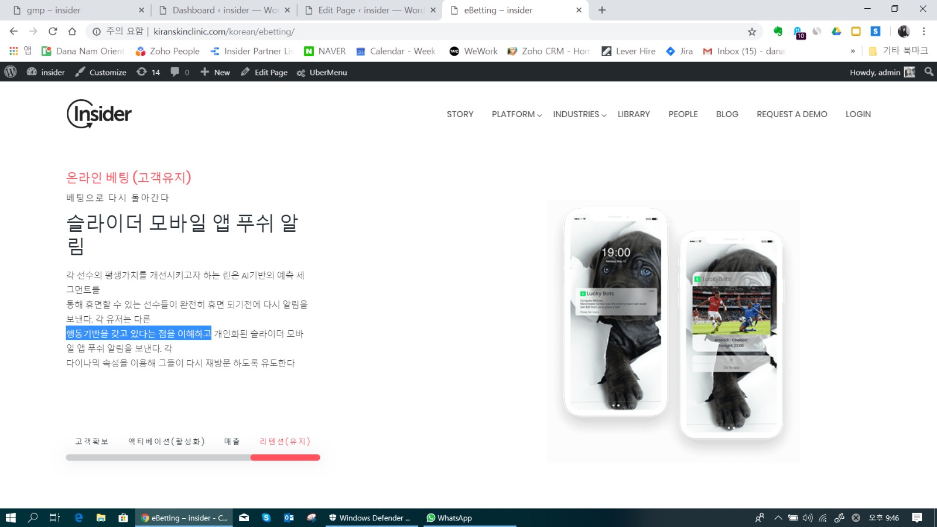
Task: Show hidden system tray icons
Action: coord(778,518)
